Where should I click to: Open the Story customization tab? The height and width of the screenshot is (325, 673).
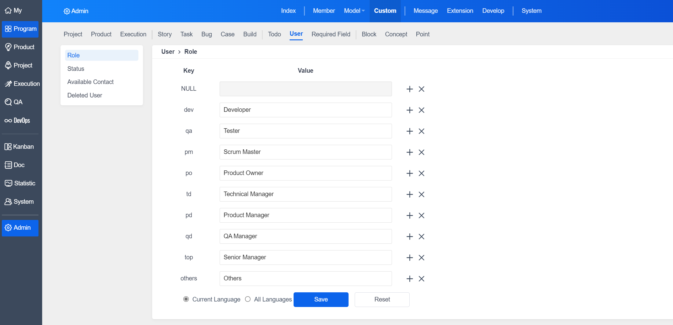pyautogui.click(x=165, y=34)
